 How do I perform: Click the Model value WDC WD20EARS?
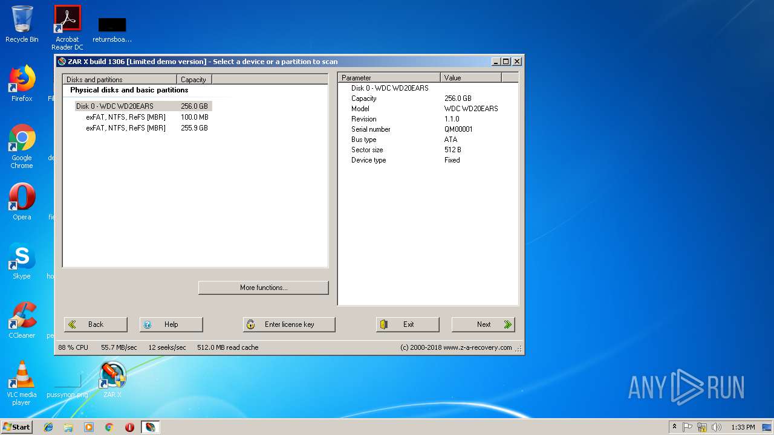[471, 109]
